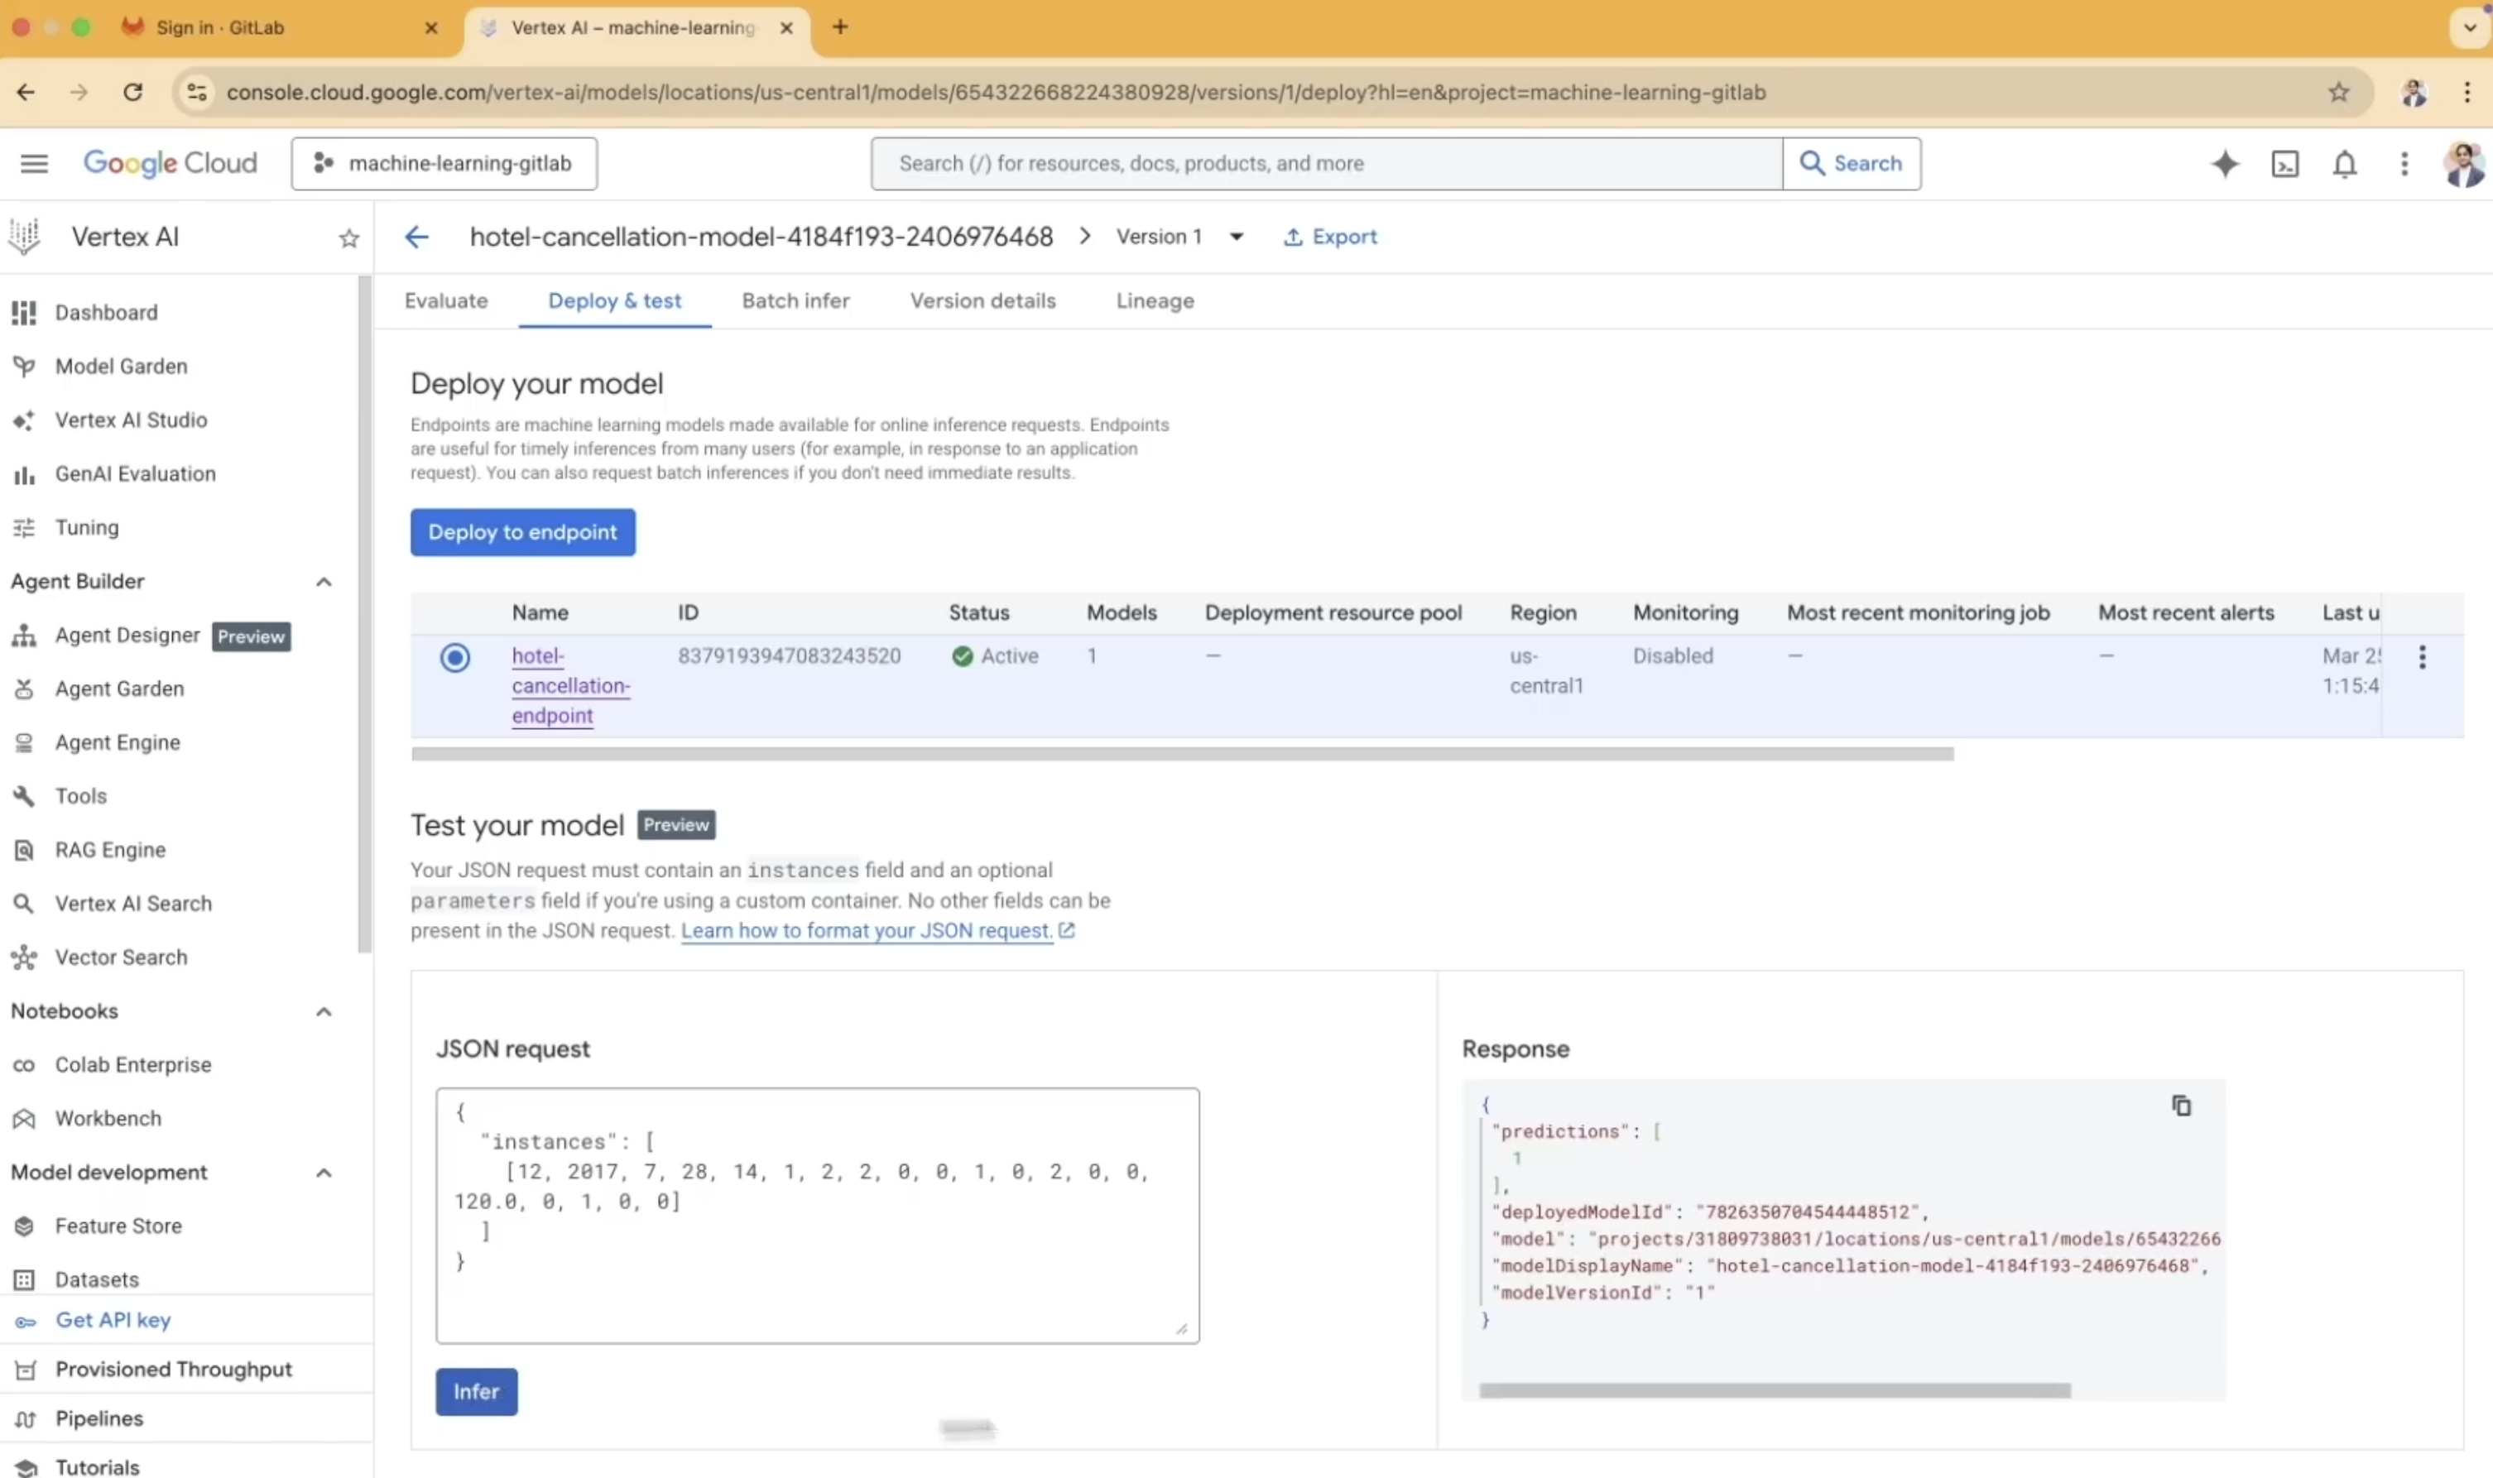
Task: Pin Vertex AI with the star icon
Action: (348, 238)
